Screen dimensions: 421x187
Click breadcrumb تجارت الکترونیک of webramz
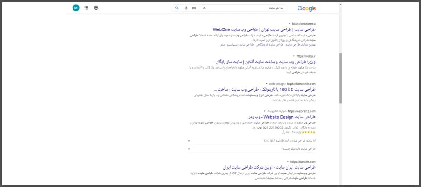pyautogui.click(x=277, y=111)
